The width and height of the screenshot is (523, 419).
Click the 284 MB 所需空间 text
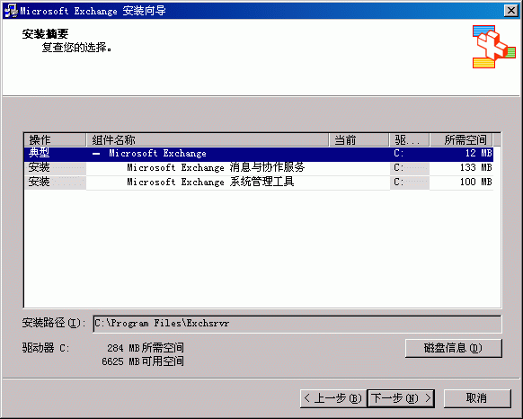click(146, 348)
